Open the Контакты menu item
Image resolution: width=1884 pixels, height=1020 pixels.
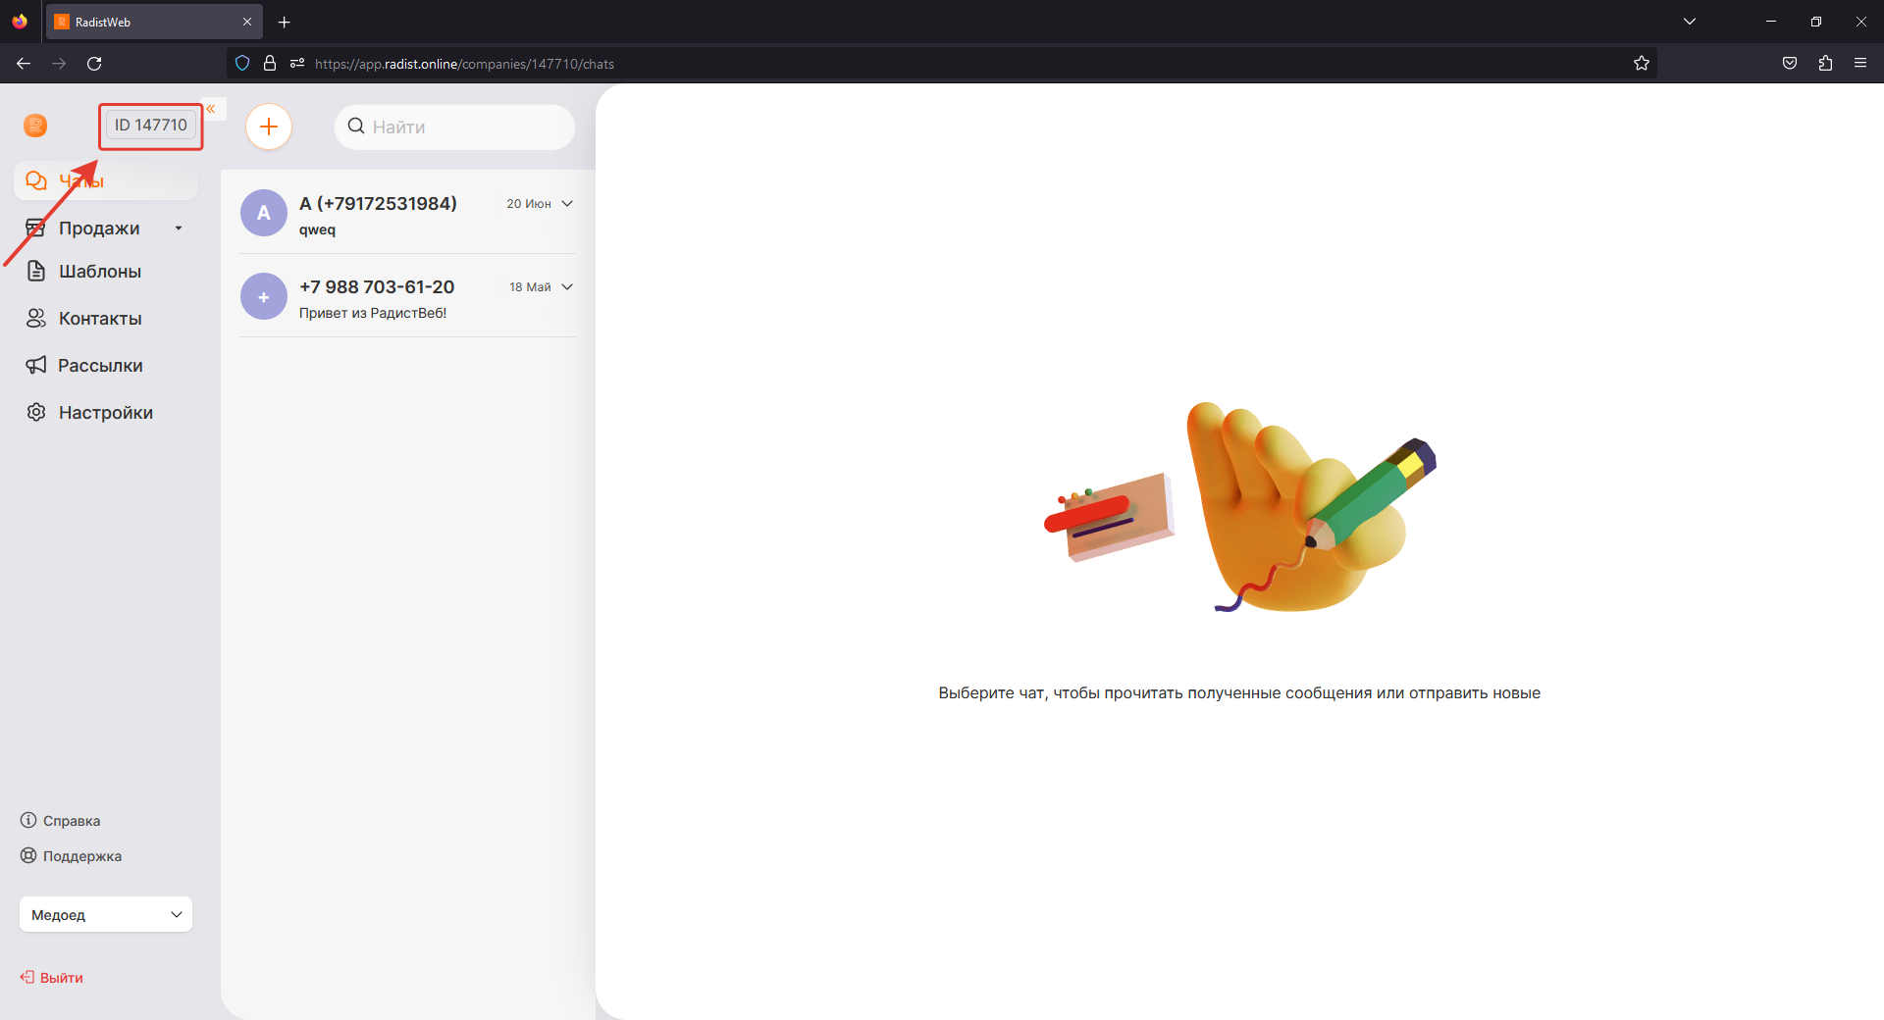[x=99, y=319]
